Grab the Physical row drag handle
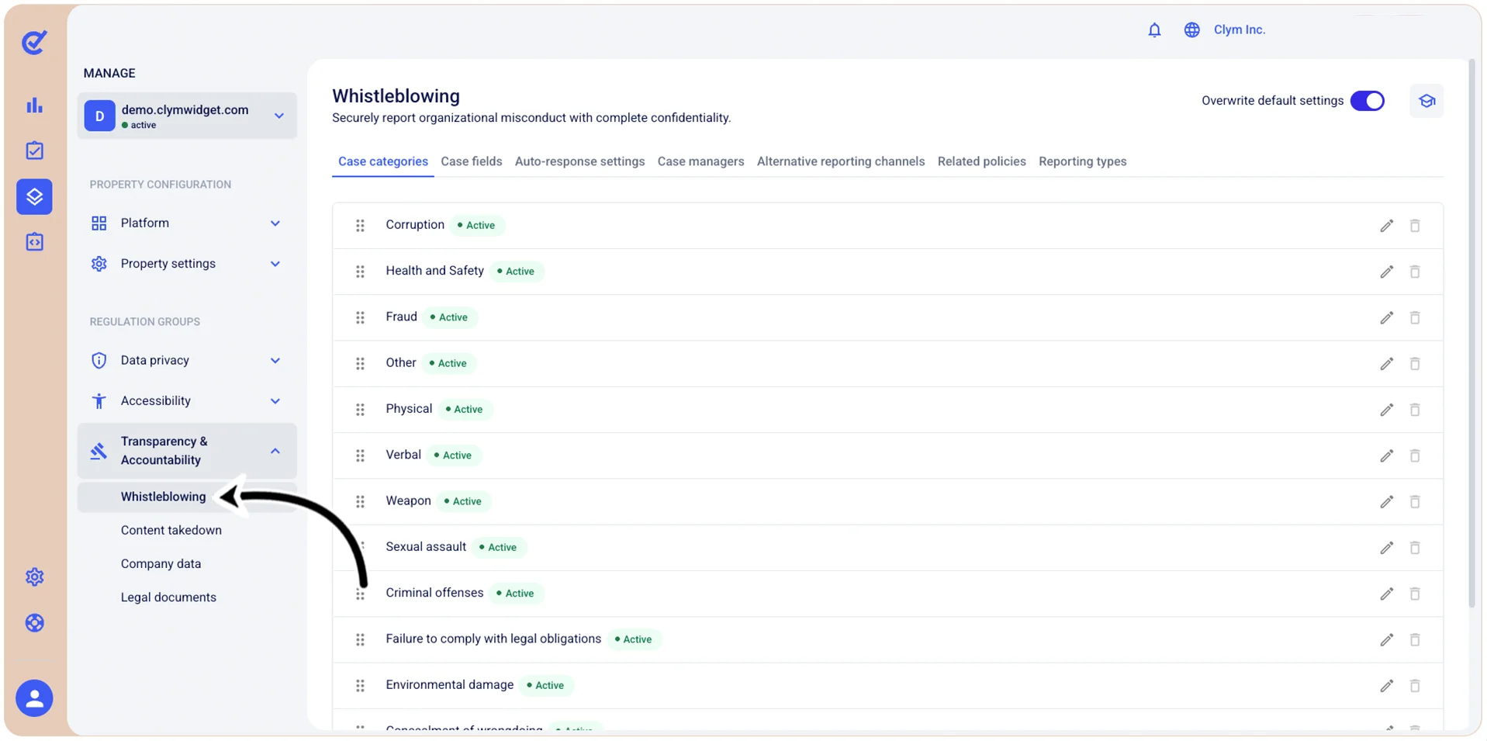Screen dimensions: 1487x741 tap(360, 410)
